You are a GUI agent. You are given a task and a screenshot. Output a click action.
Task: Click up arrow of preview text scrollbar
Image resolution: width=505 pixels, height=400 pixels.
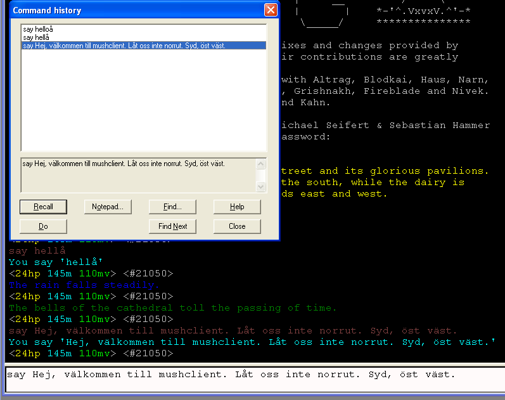260,164
